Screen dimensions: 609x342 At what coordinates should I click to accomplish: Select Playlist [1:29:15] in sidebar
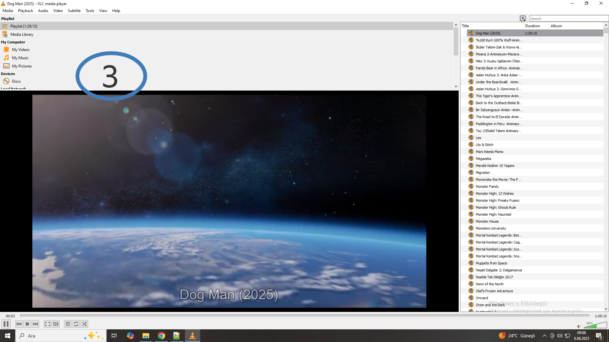point(226,26)
